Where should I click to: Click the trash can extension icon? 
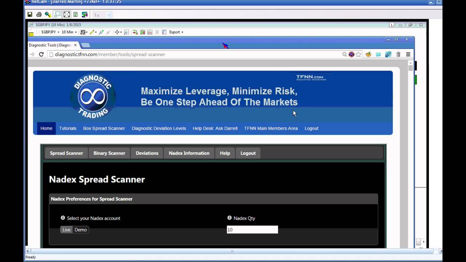(398, 54)
